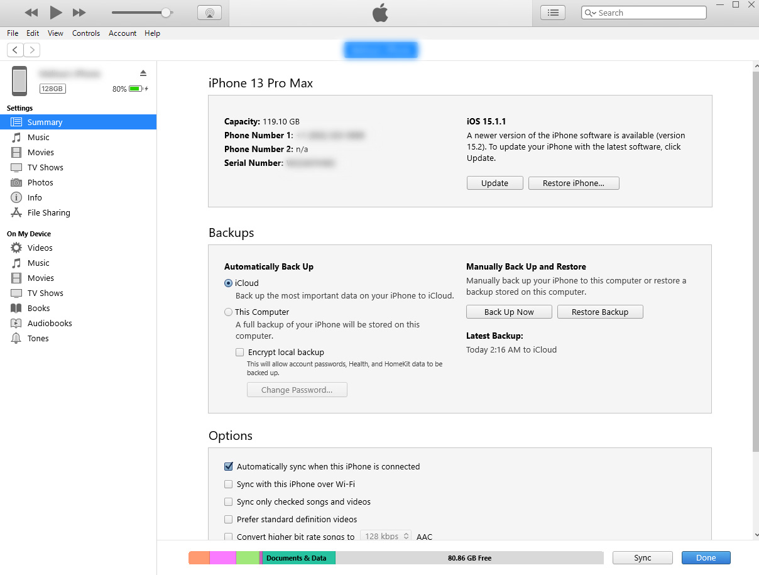
Task: Select the This Computer backup radio button
Action: 229,312
